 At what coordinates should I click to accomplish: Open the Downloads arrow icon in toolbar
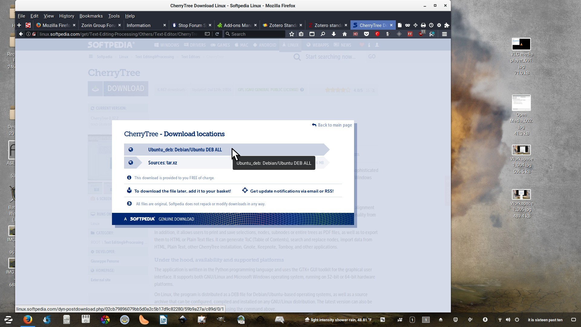point(333,34)
